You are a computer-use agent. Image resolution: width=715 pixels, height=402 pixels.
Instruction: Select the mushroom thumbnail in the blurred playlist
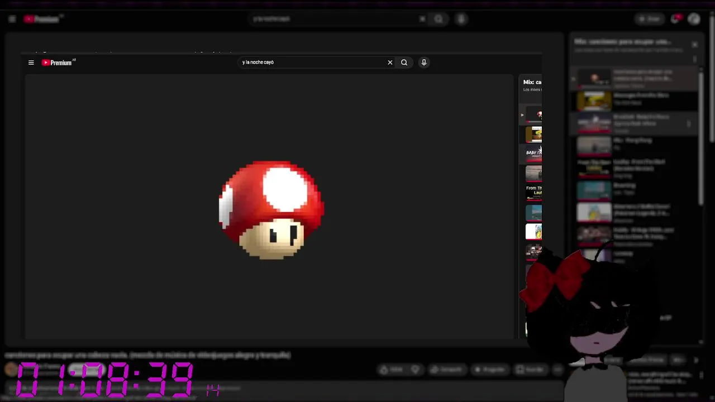pyautogui.click(x=594, y=79)
